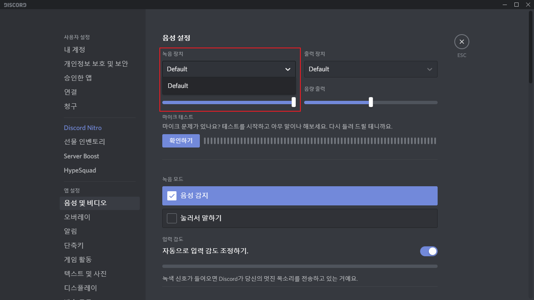Viewport: 534px width, 300px height.
Task: Click the 앱 설정 section header
Action: (72, 190)
